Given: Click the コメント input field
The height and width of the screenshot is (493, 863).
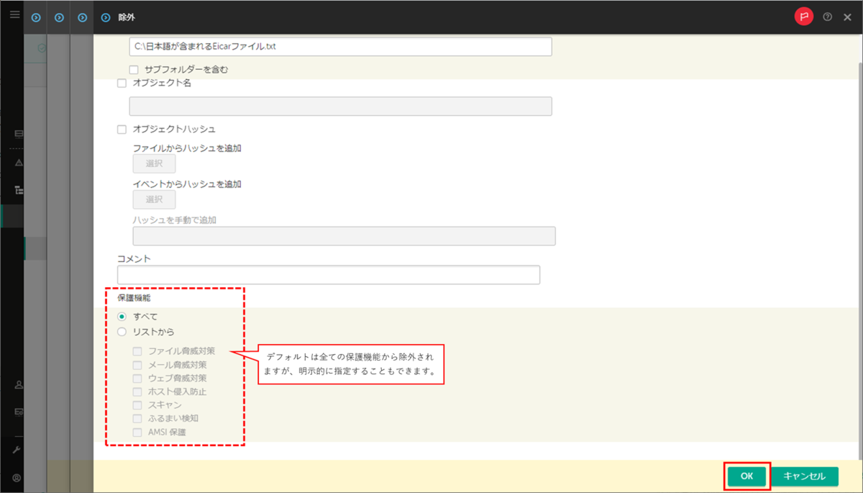Looking at the screenshot, I should coord(328,274).
